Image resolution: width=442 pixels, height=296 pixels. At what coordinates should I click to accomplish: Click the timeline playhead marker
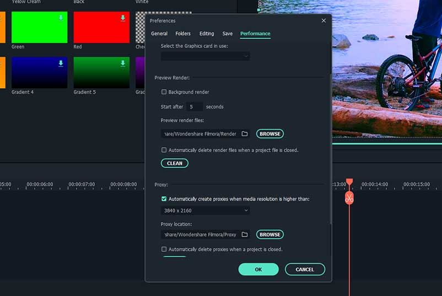[349, 182]
